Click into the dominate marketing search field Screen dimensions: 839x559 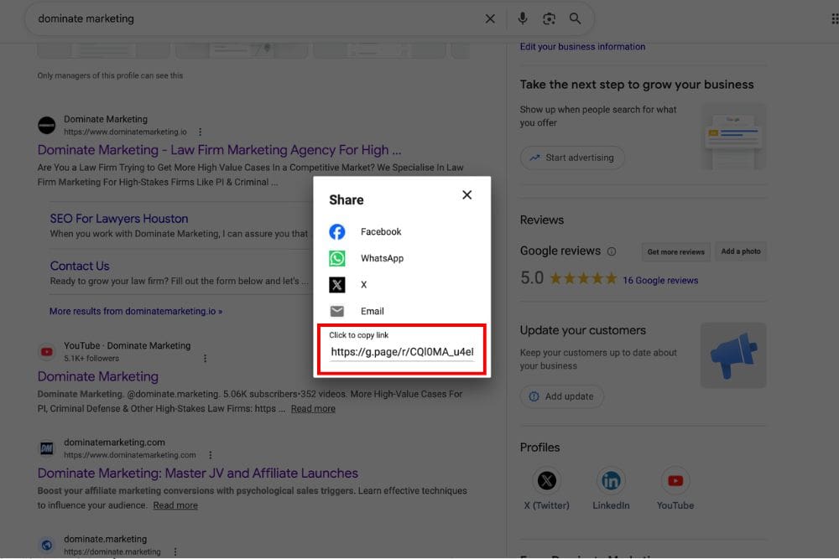[257, 18]
